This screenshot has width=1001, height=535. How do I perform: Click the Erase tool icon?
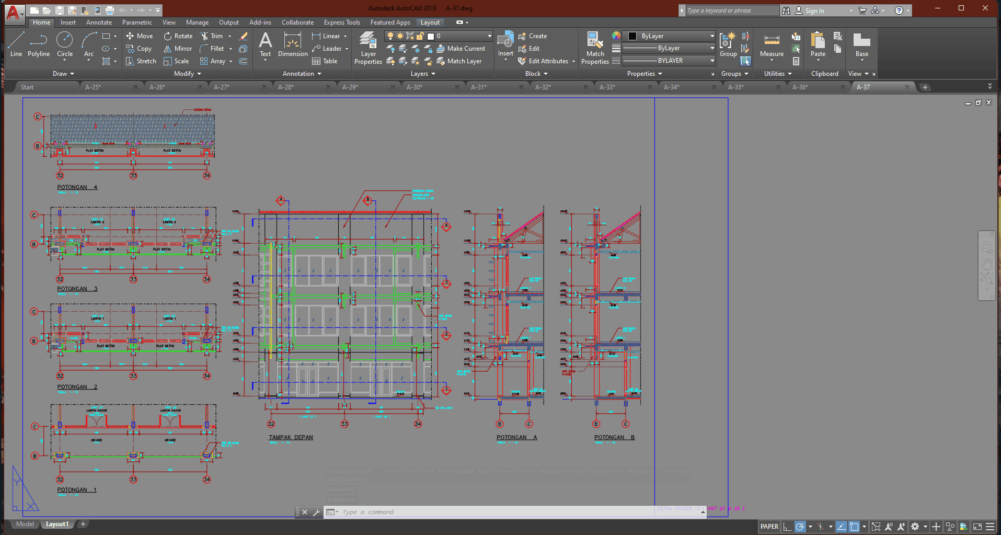(x=243, y=36)
